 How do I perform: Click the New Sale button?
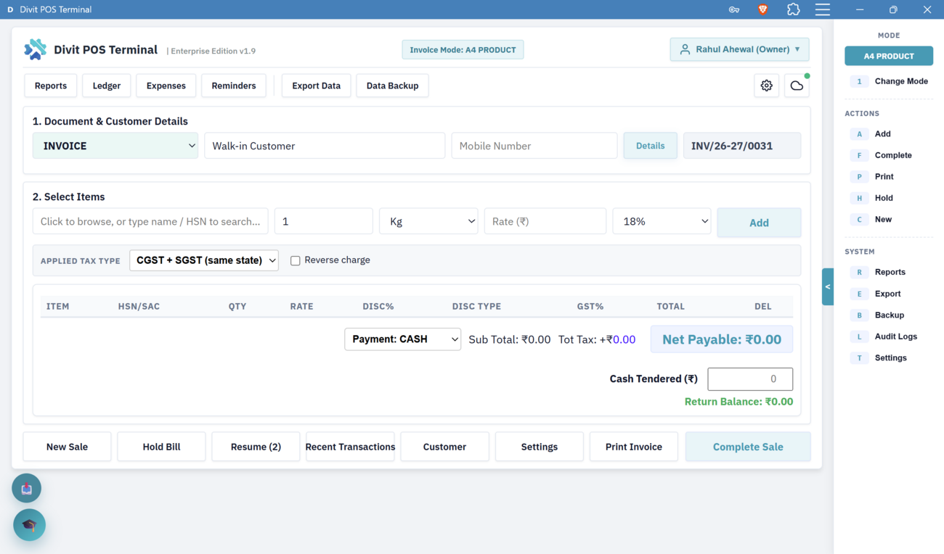point(67,447)
